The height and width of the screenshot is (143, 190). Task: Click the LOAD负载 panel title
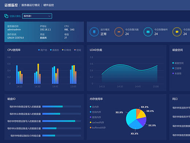96,50
